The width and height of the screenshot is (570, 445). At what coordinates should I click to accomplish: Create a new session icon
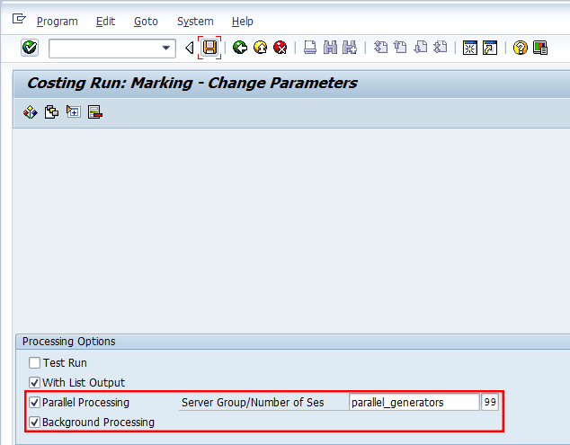[469, 48]
